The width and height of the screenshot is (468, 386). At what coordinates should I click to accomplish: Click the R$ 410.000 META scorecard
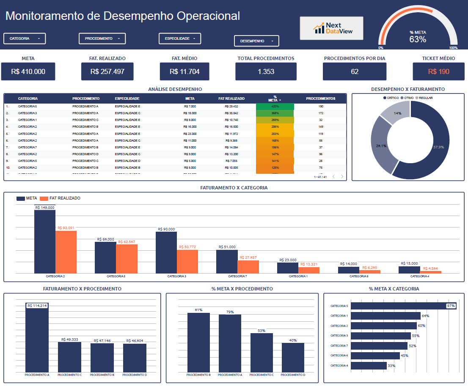pos(28,71)
